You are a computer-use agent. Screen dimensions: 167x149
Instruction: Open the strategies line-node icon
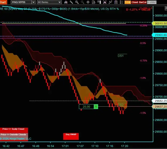[110, 2]
